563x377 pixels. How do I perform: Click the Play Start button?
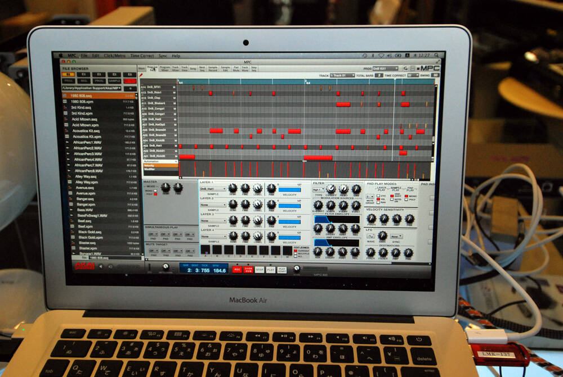click(282, 270)
